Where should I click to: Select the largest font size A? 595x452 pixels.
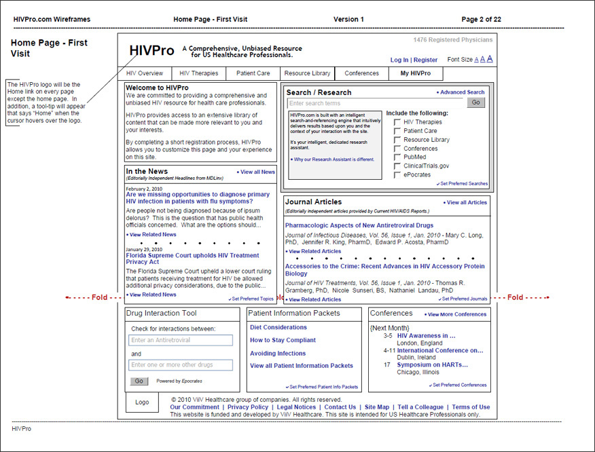pos(490,59)
